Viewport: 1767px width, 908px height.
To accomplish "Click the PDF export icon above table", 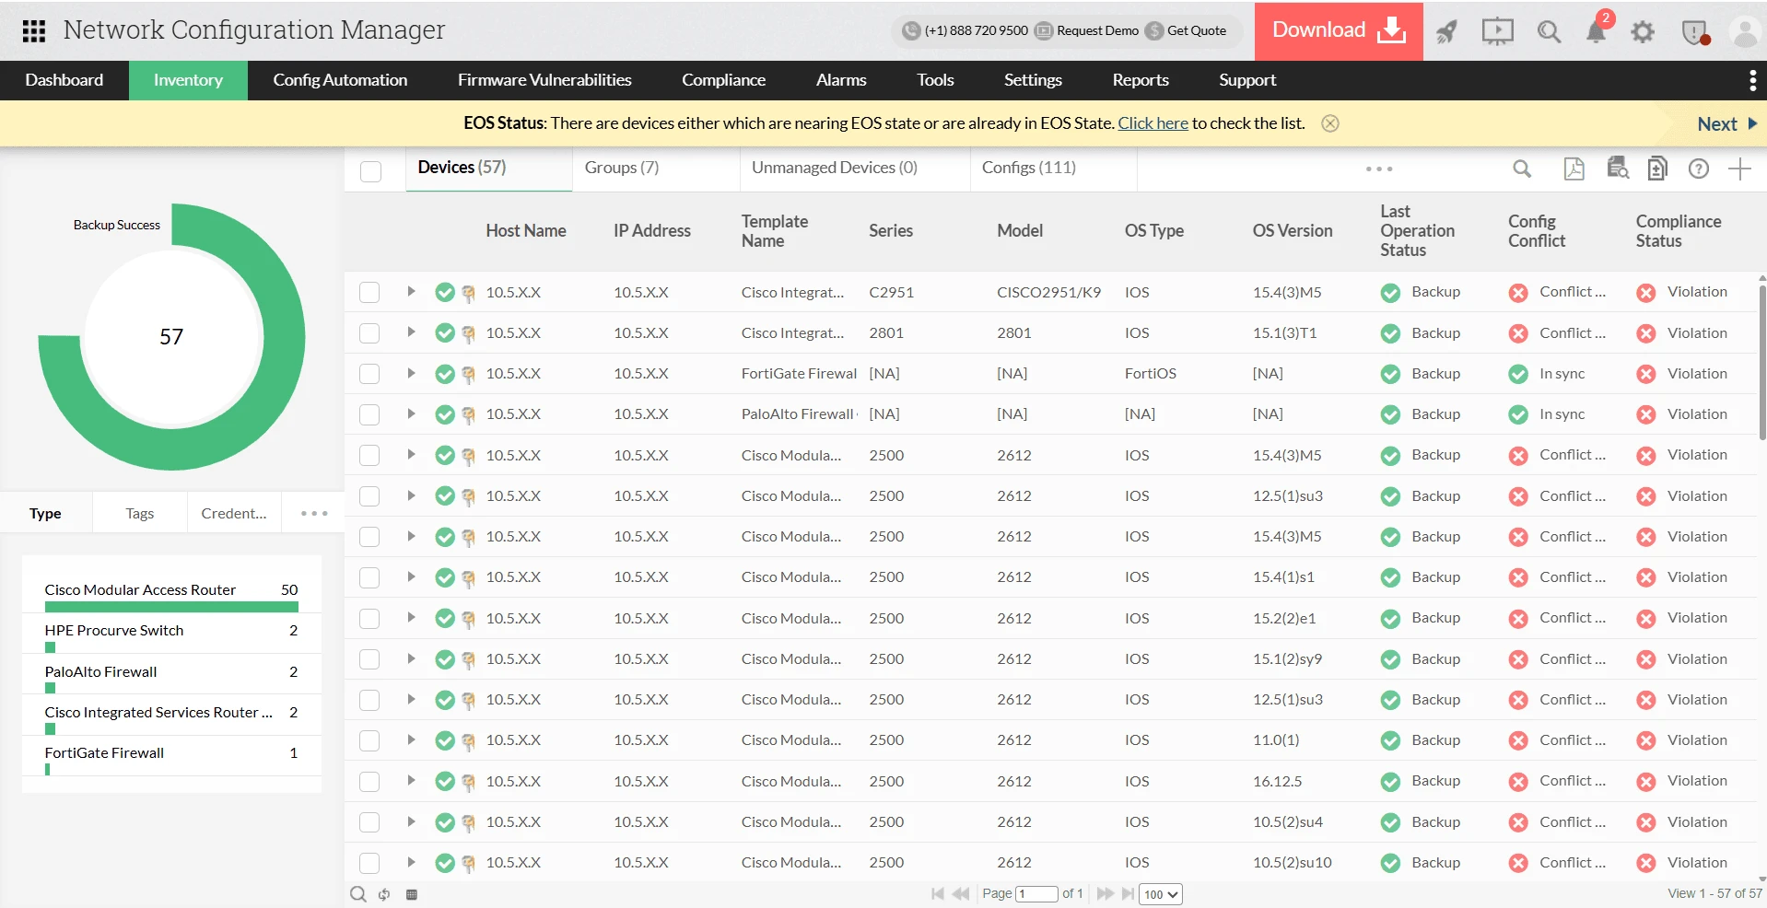I will click(1574, 169).
